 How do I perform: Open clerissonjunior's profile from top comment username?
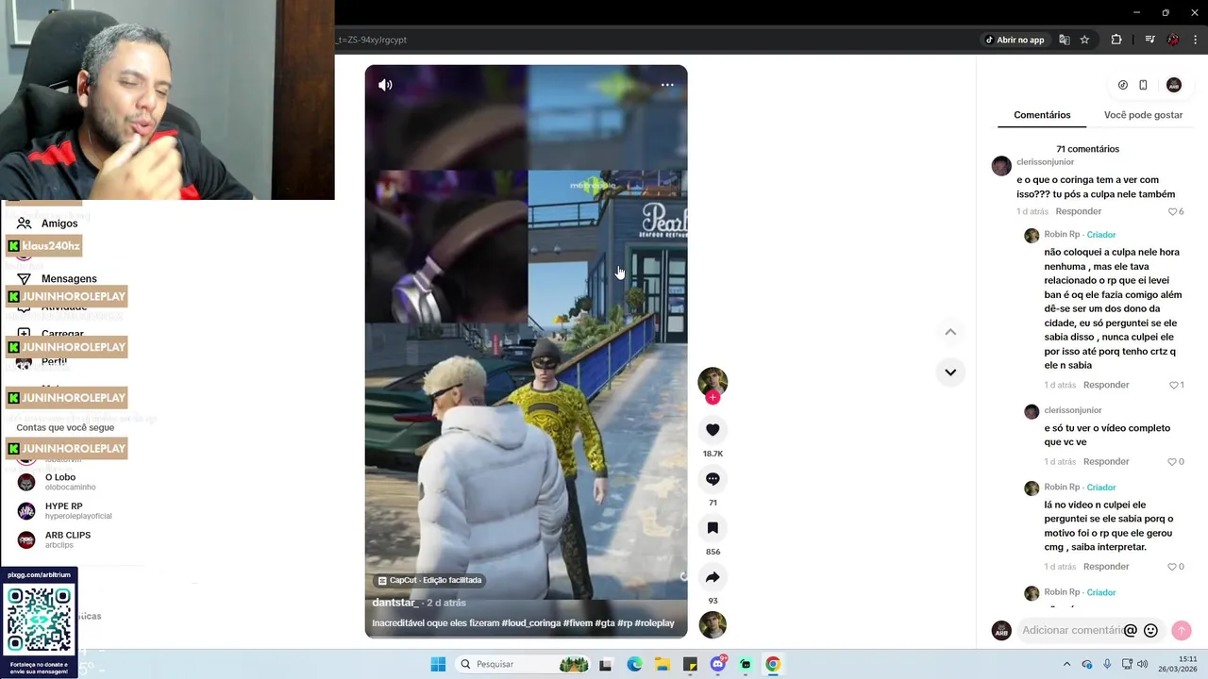[x=1045, y=162]
